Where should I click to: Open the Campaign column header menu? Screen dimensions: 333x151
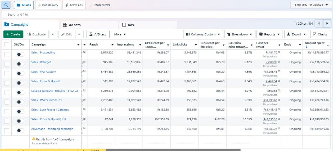tap(78, 45)
